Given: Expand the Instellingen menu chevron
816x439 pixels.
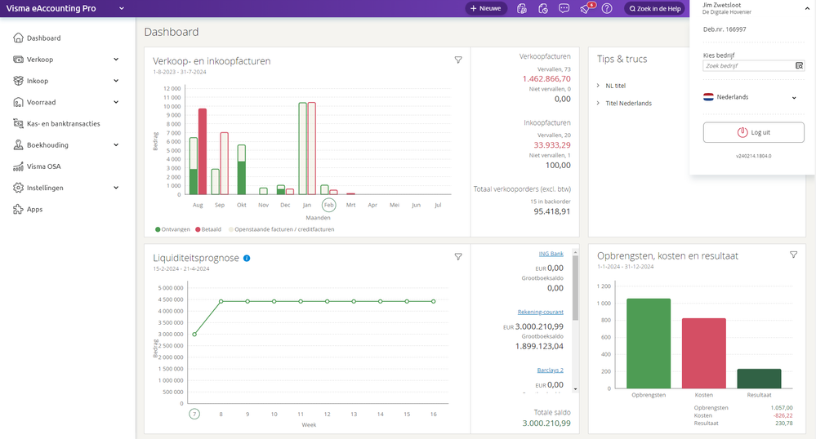Looking at the screenshot, I should pos(116,188).
